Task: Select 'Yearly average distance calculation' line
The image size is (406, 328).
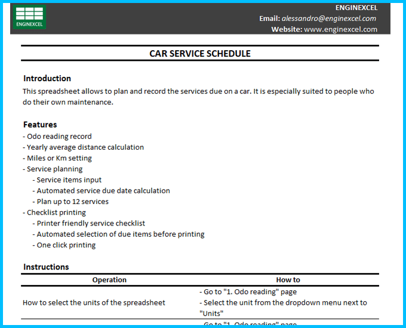Action: click(83, 147)
